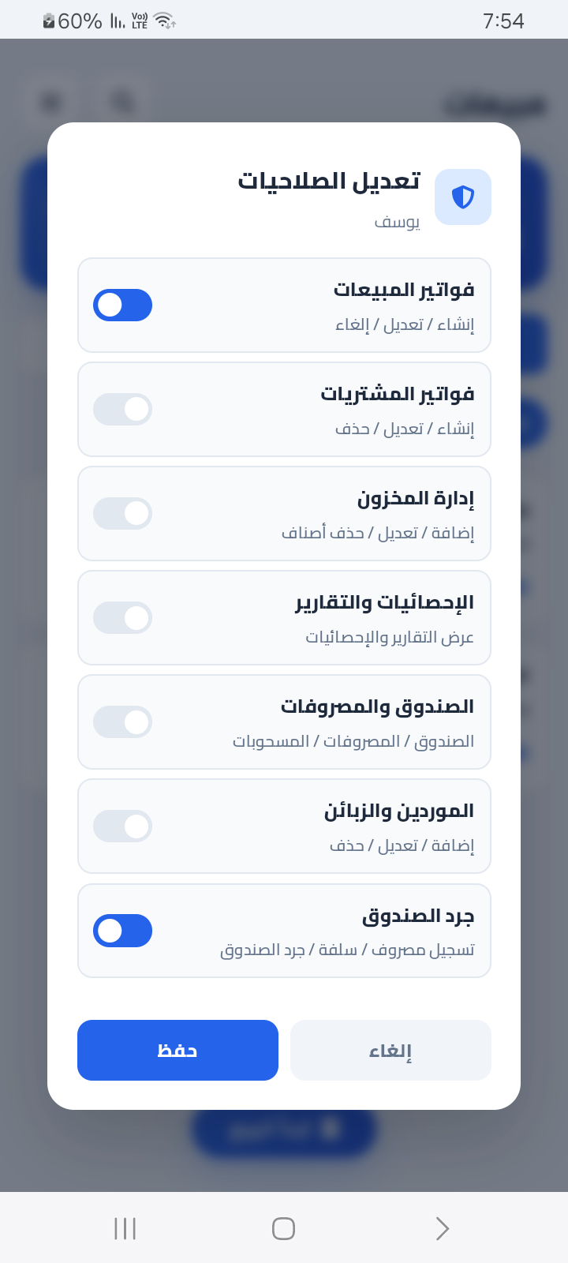Click the إلغاء cancel button
Viewport: 568px width, 1263px height.
390,1051
